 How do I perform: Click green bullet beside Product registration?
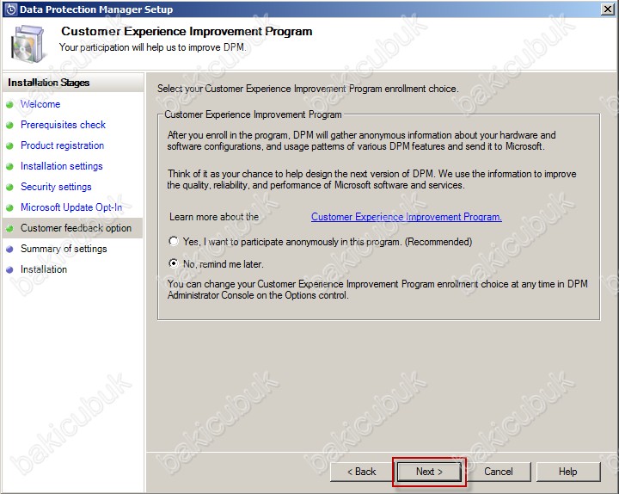pyautogui.click(x=9, y=145)
